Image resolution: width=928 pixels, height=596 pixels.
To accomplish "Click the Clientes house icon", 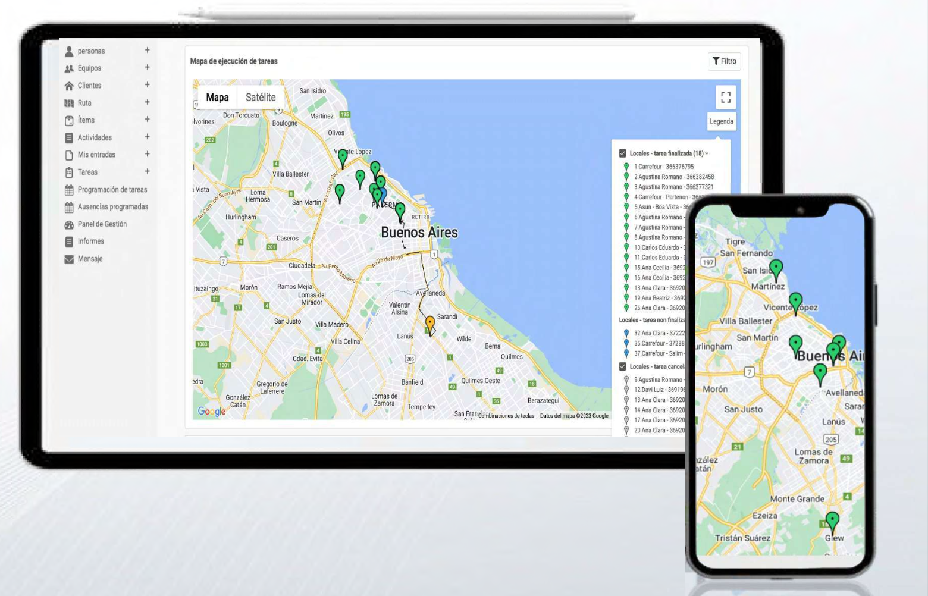I will (x=69, y=86).
